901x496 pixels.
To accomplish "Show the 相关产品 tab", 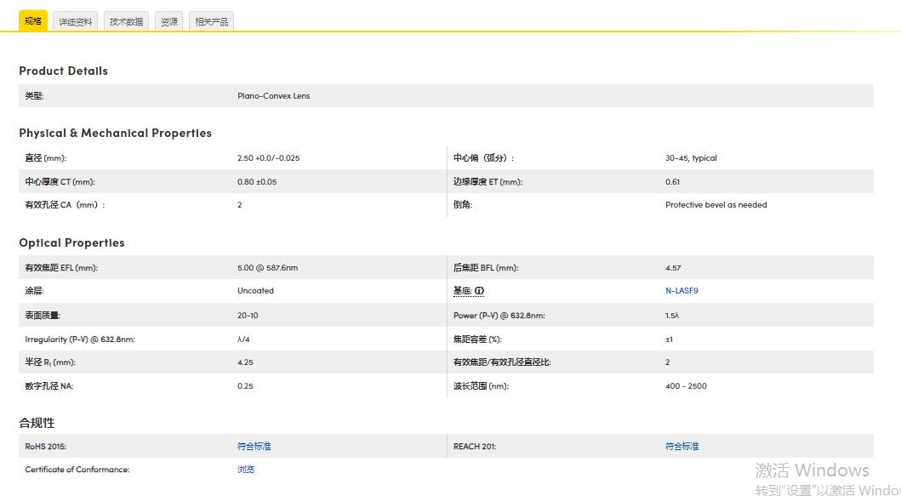I will [x=211, y=22].
